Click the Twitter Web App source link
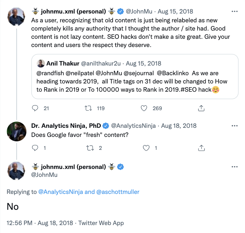The width and height of the screenshot is (245, 233). 101,223
